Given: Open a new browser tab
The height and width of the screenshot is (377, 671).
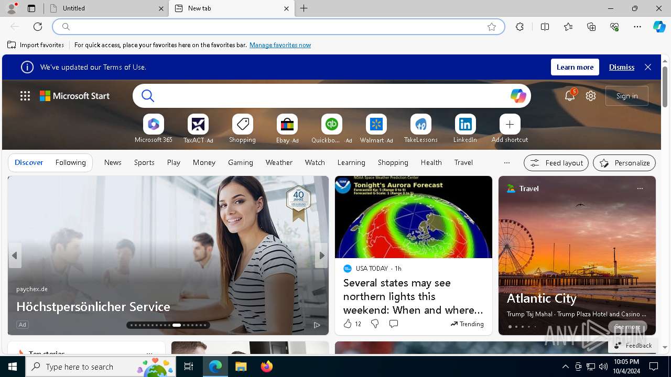Looking at the screenshot, I should click(304, 8).
